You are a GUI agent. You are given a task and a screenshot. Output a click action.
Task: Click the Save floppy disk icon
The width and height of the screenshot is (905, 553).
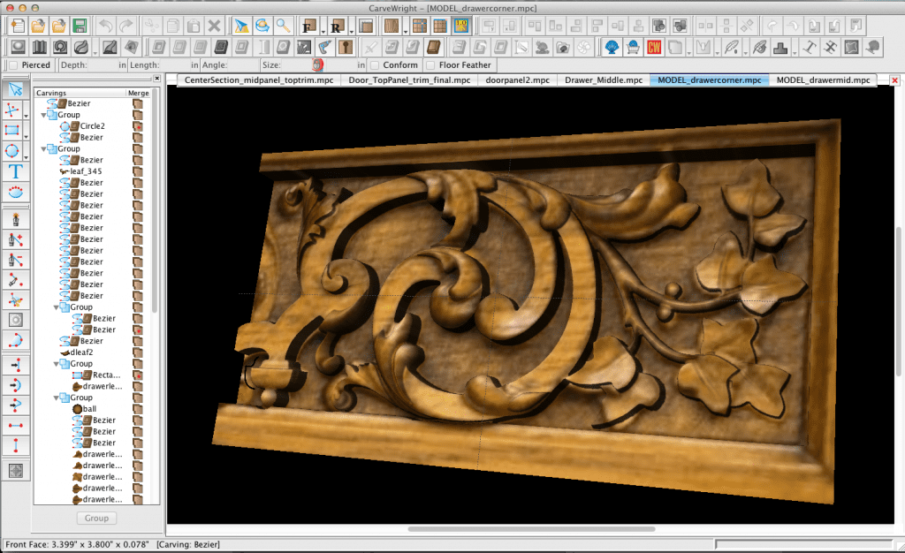point(80,26)
